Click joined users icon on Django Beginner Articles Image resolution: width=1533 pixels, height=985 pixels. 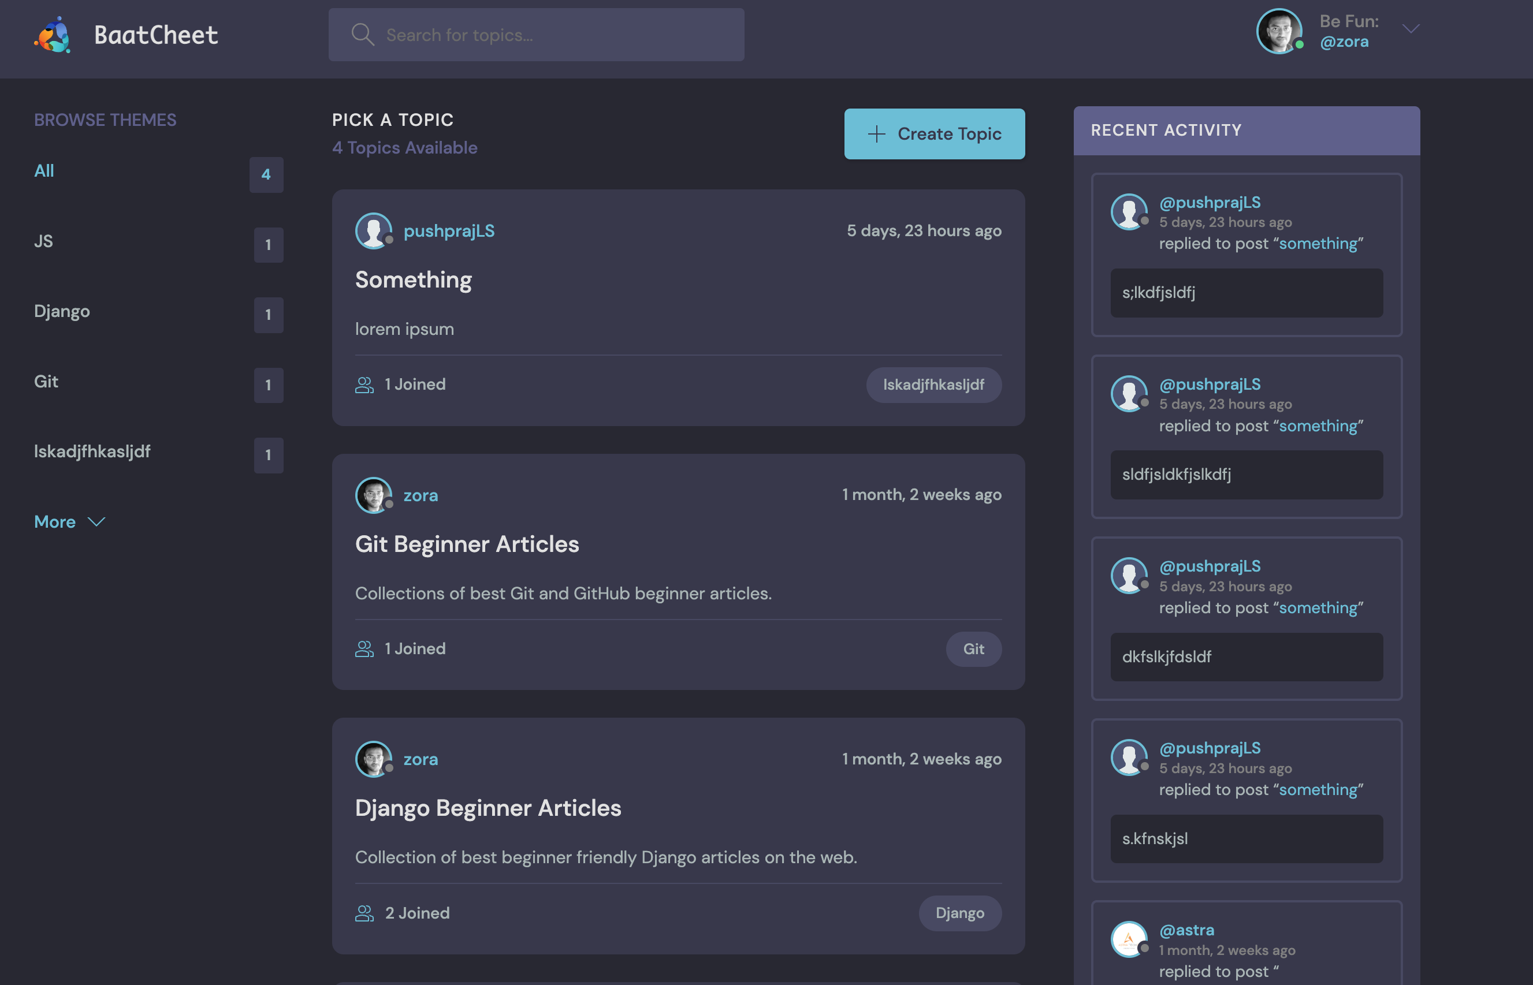[364, 913]
